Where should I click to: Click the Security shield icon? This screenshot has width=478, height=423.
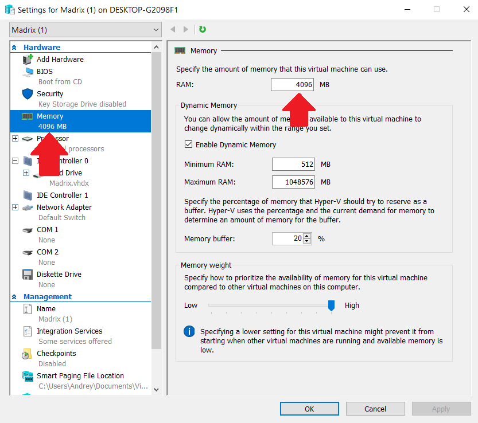point(28,94)
